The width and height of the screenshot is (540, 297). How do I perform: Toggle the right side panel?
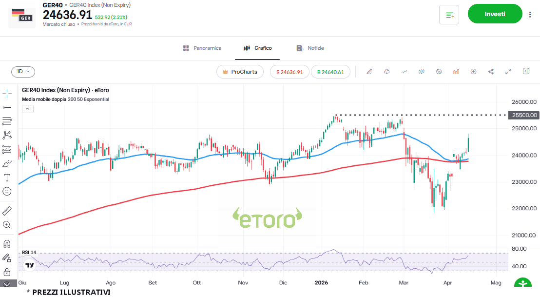[526, 71]
